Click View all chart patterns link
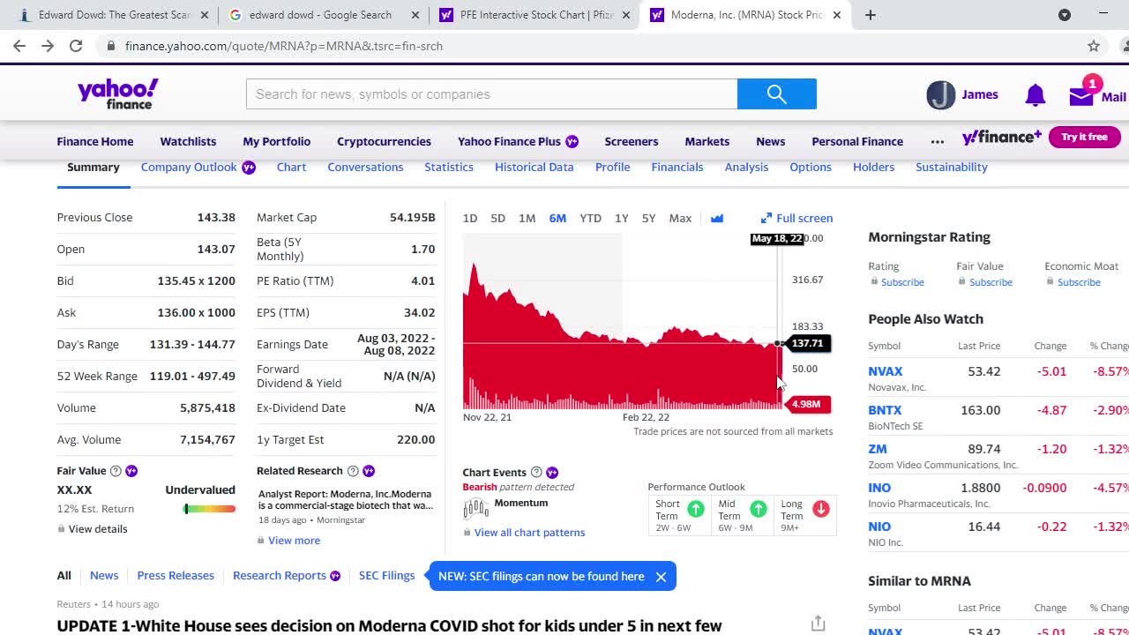The height and width of the screenshot is (635, 1129). (529, 533)
